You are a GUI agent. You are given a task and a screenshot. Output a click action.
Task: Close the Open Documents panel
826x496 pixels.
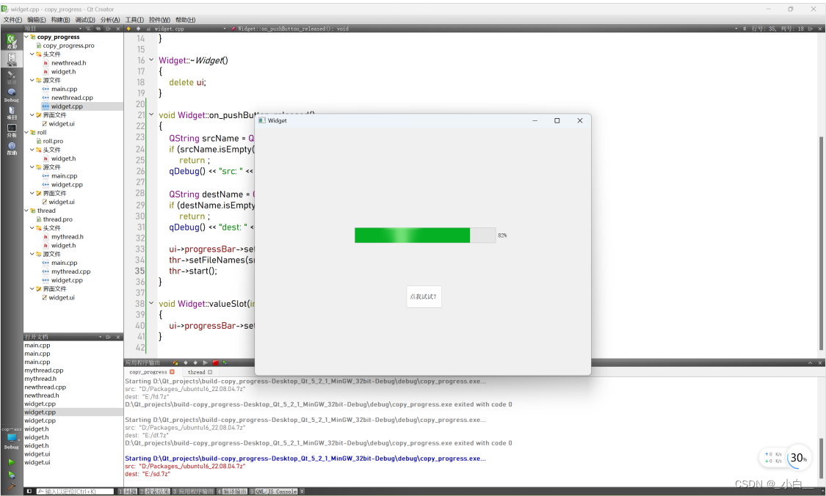[x=118, y=337]
